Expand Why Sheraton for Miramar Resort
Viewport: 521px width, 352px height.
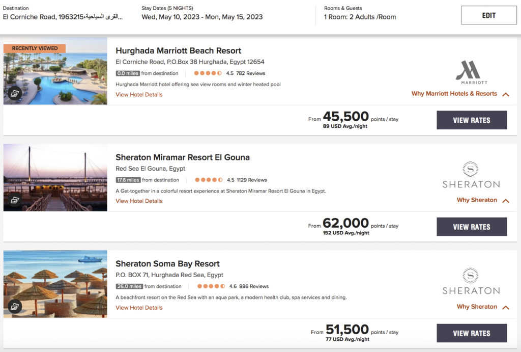[x=482, y=200]
